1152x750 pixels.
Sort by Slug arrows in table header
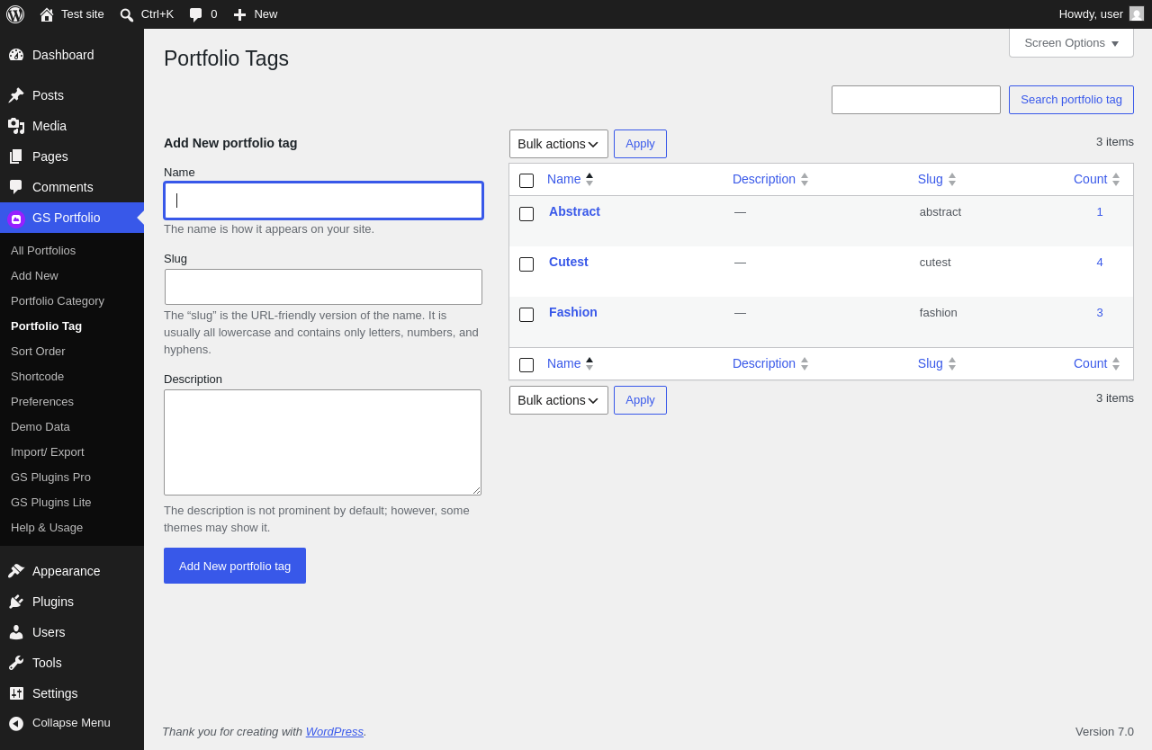(952, 179)
